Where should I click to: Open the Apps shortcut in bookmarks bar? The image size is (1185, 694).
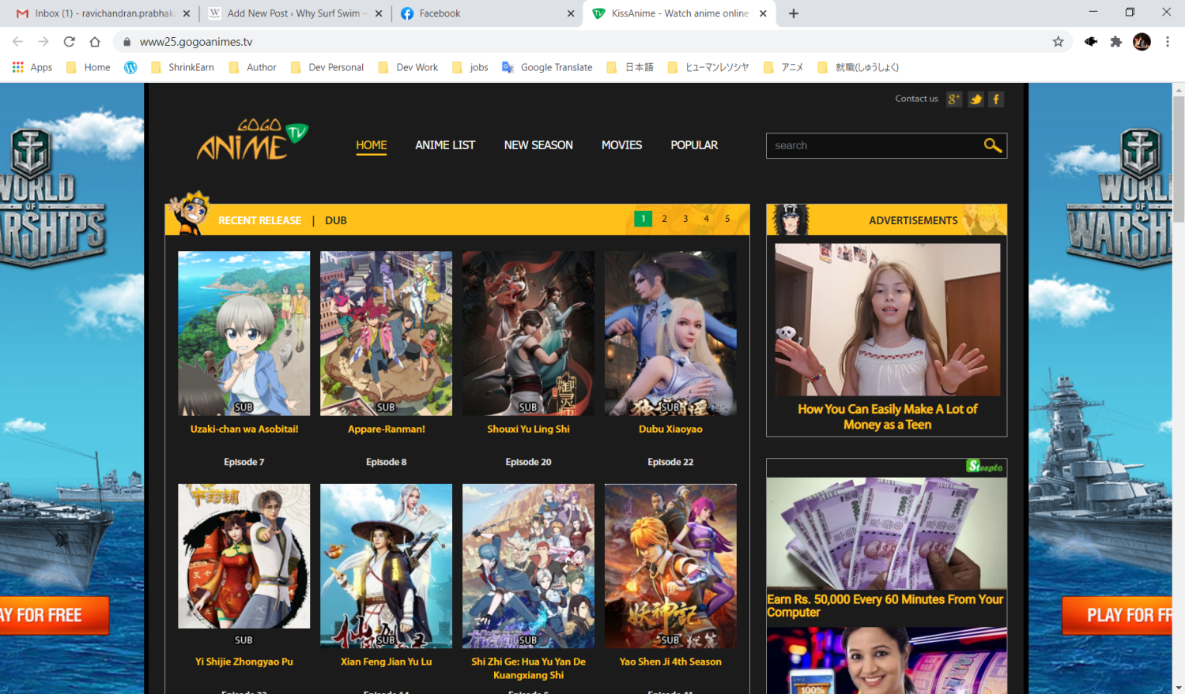(32, 67)
